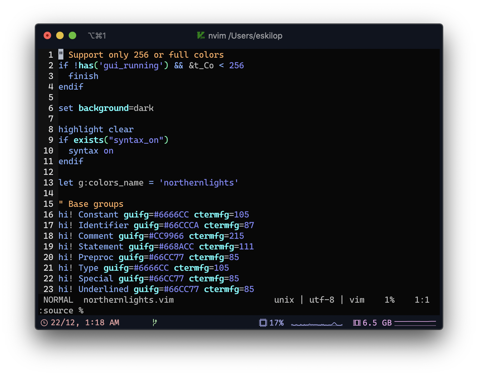Click the '1%' scroll percentage in statusline
The width and height of the screenshot is (478, 376).
coord(390,300)
